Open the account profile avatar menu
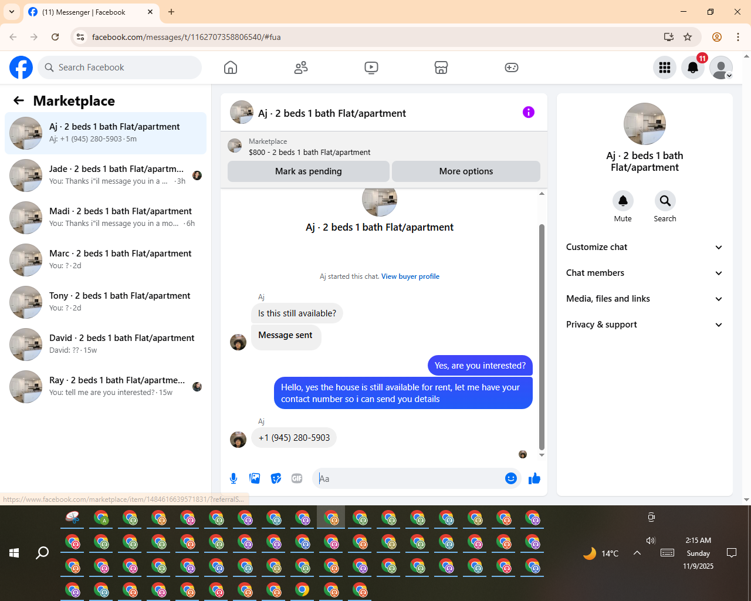 [721, 67]
